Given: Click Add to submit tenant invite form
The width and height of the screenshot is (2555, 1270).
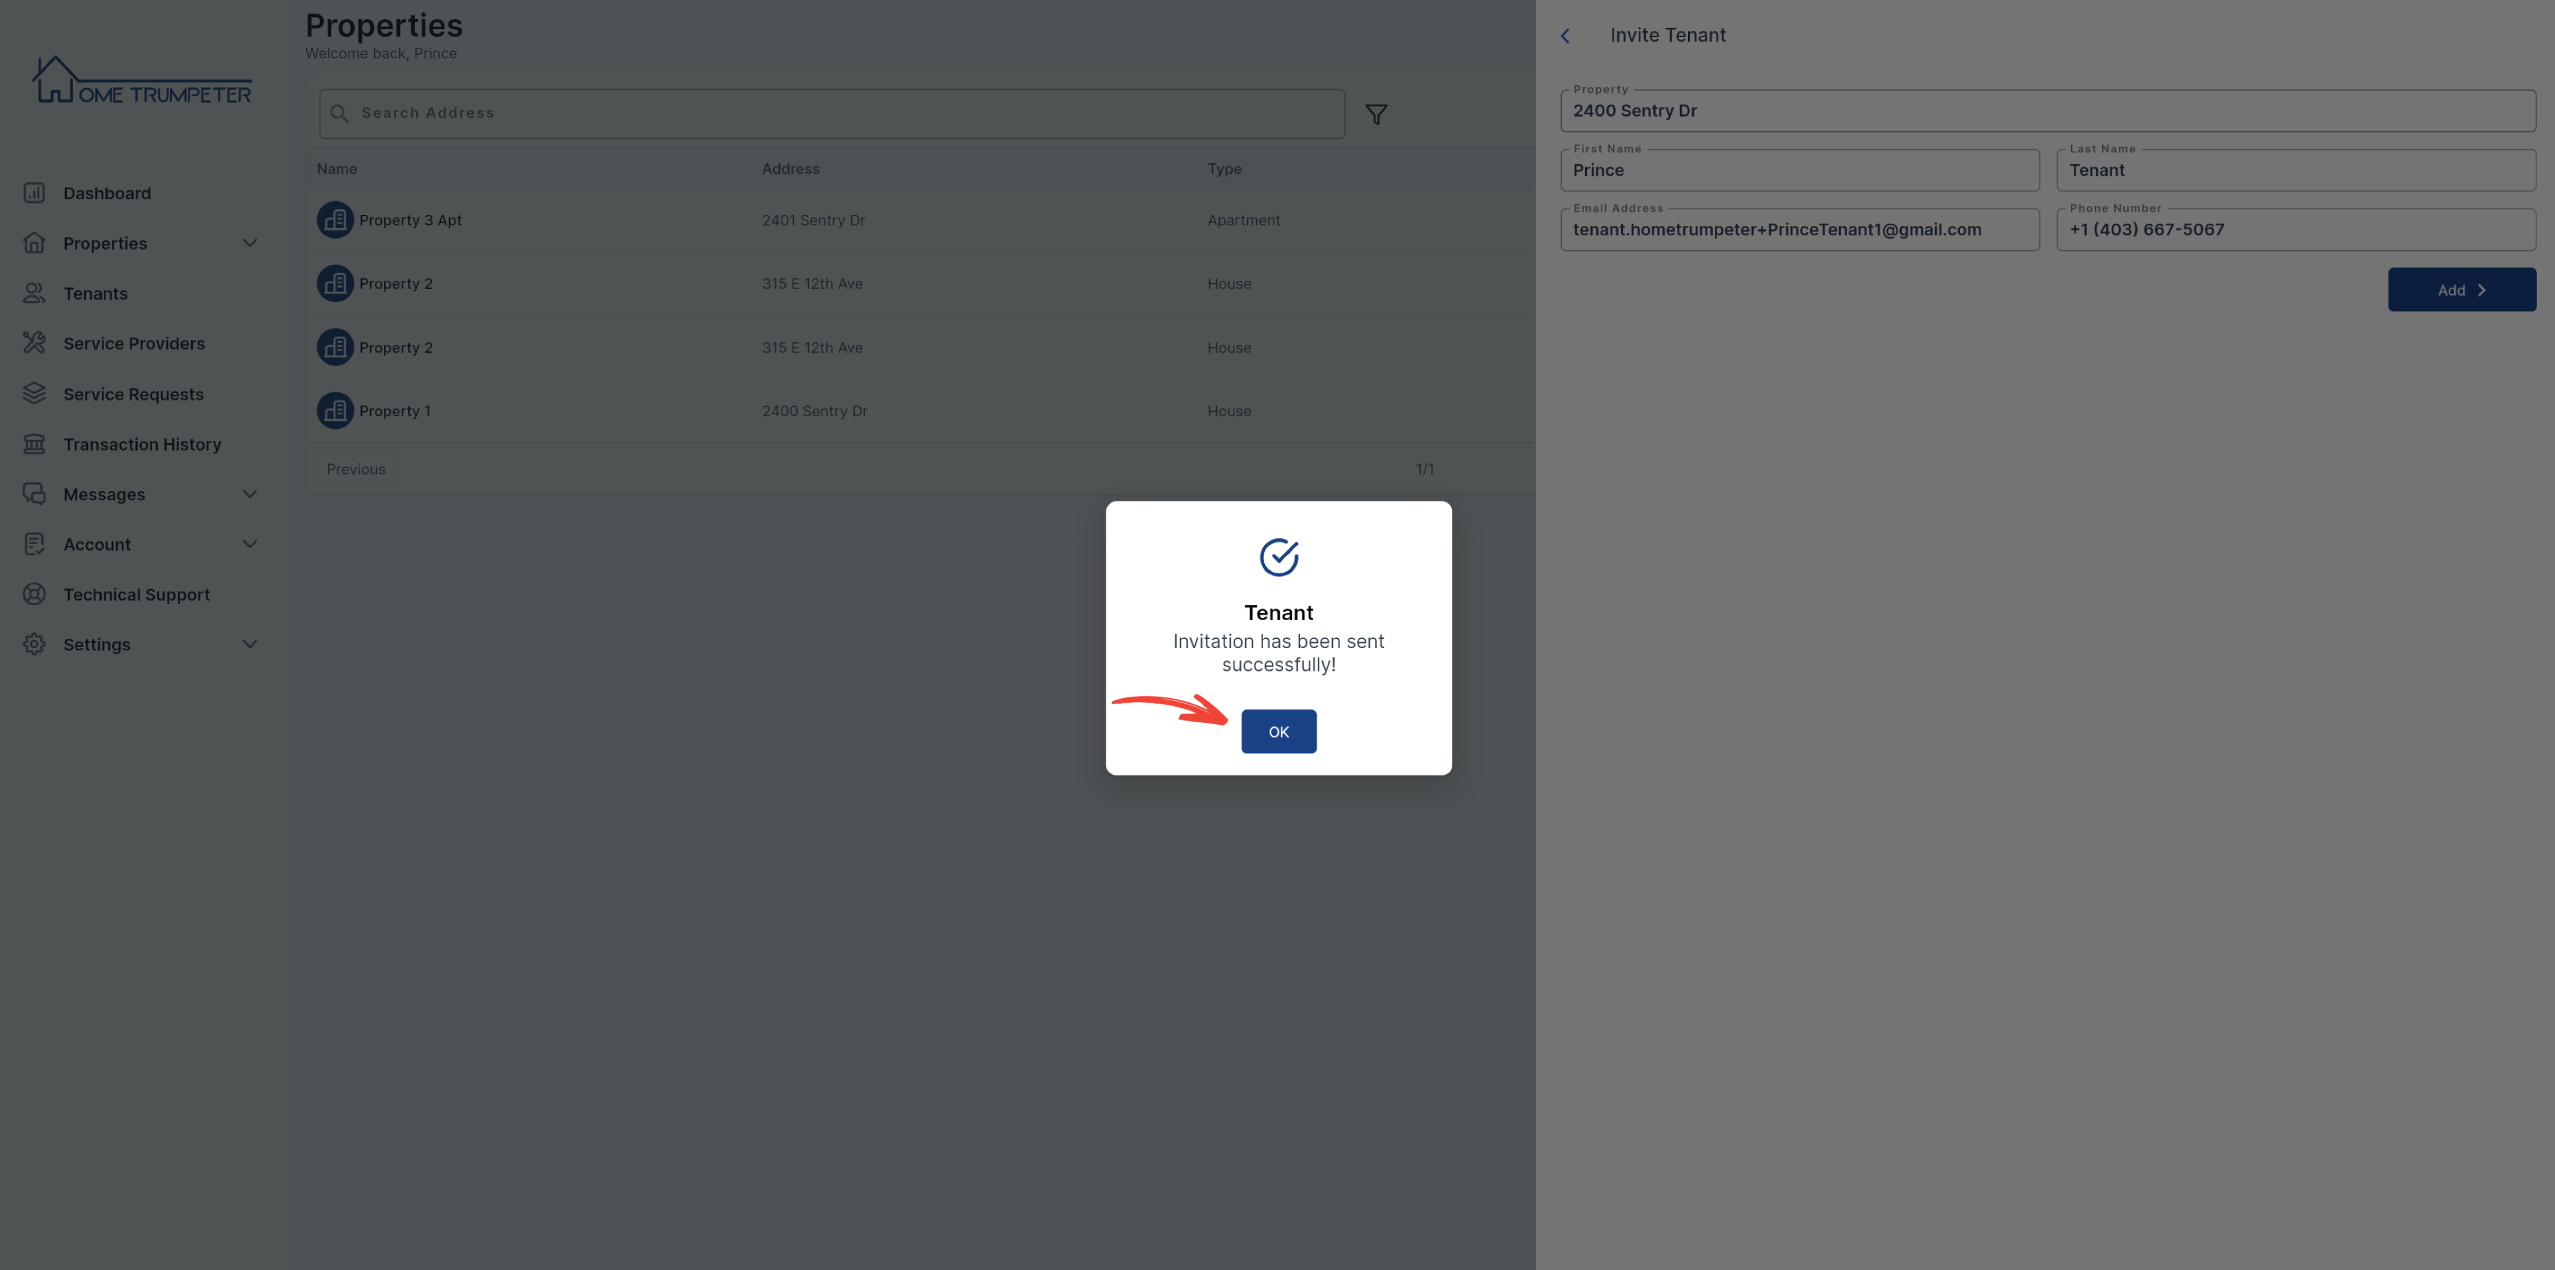Looking at the screenshot, I should coord(2459,288).
